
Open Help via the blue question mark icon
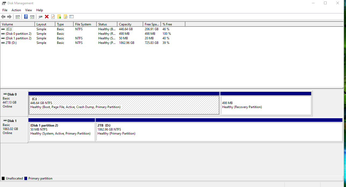point(26,17)
